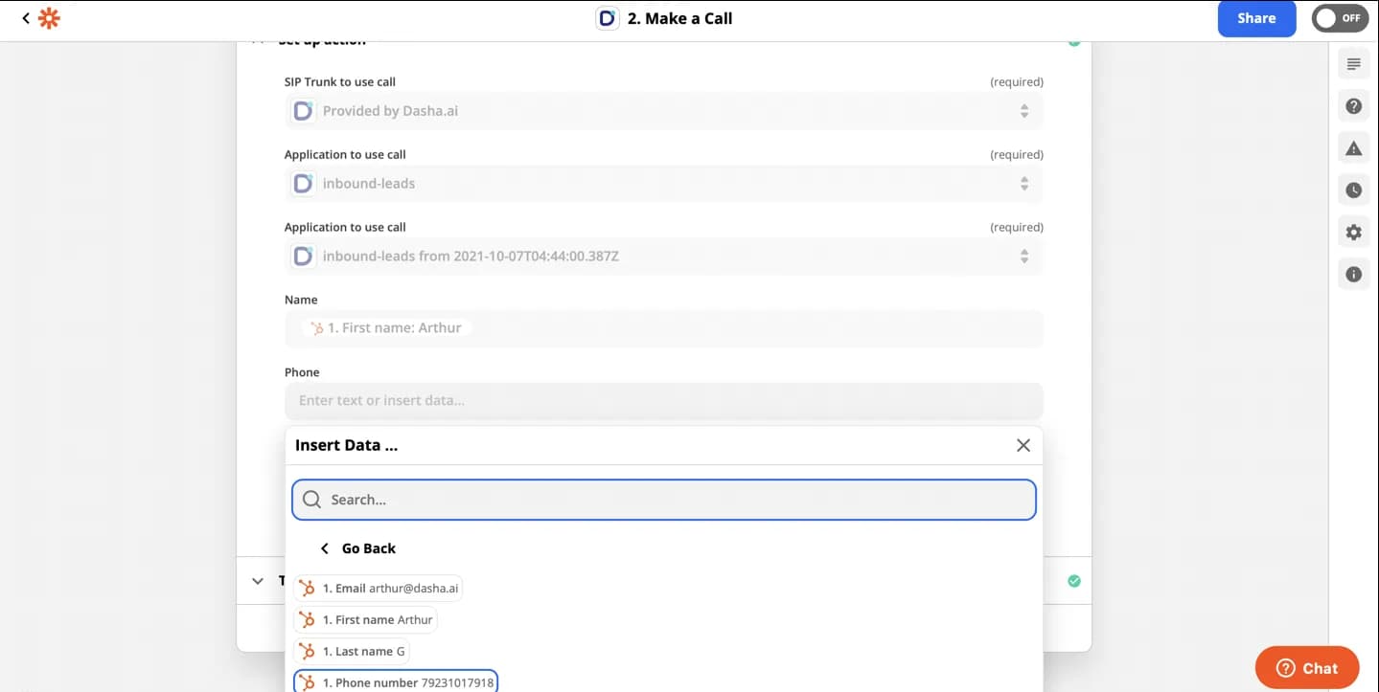Viewport: 1379px width, 692px height.
Task: Collapse the section chevron near bottom left
Action: click(257, 581)
